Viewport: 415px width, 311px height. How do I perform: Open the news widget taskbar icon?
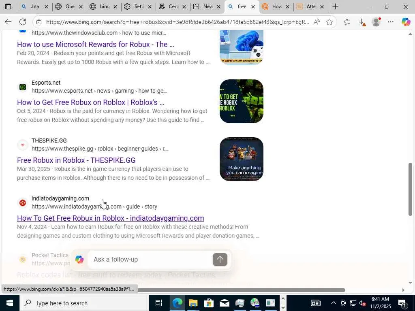tap(315, 303)
